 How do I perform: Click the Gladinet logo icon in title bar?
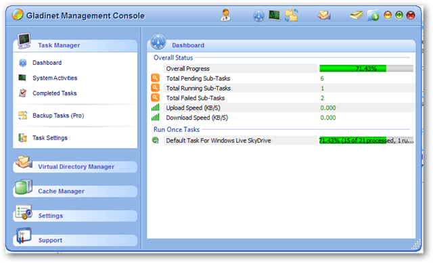[x=18, y=15]
